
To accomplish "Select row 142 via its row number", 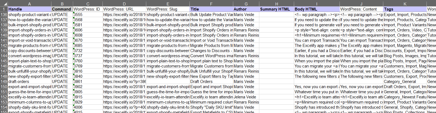I will (x=4, y=46).
